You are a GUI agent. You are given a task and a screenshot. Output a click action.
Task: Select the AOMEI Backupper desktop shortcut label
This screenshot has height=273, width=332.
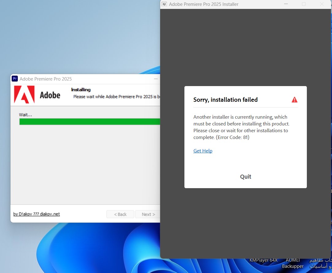[x=293, y=263]
